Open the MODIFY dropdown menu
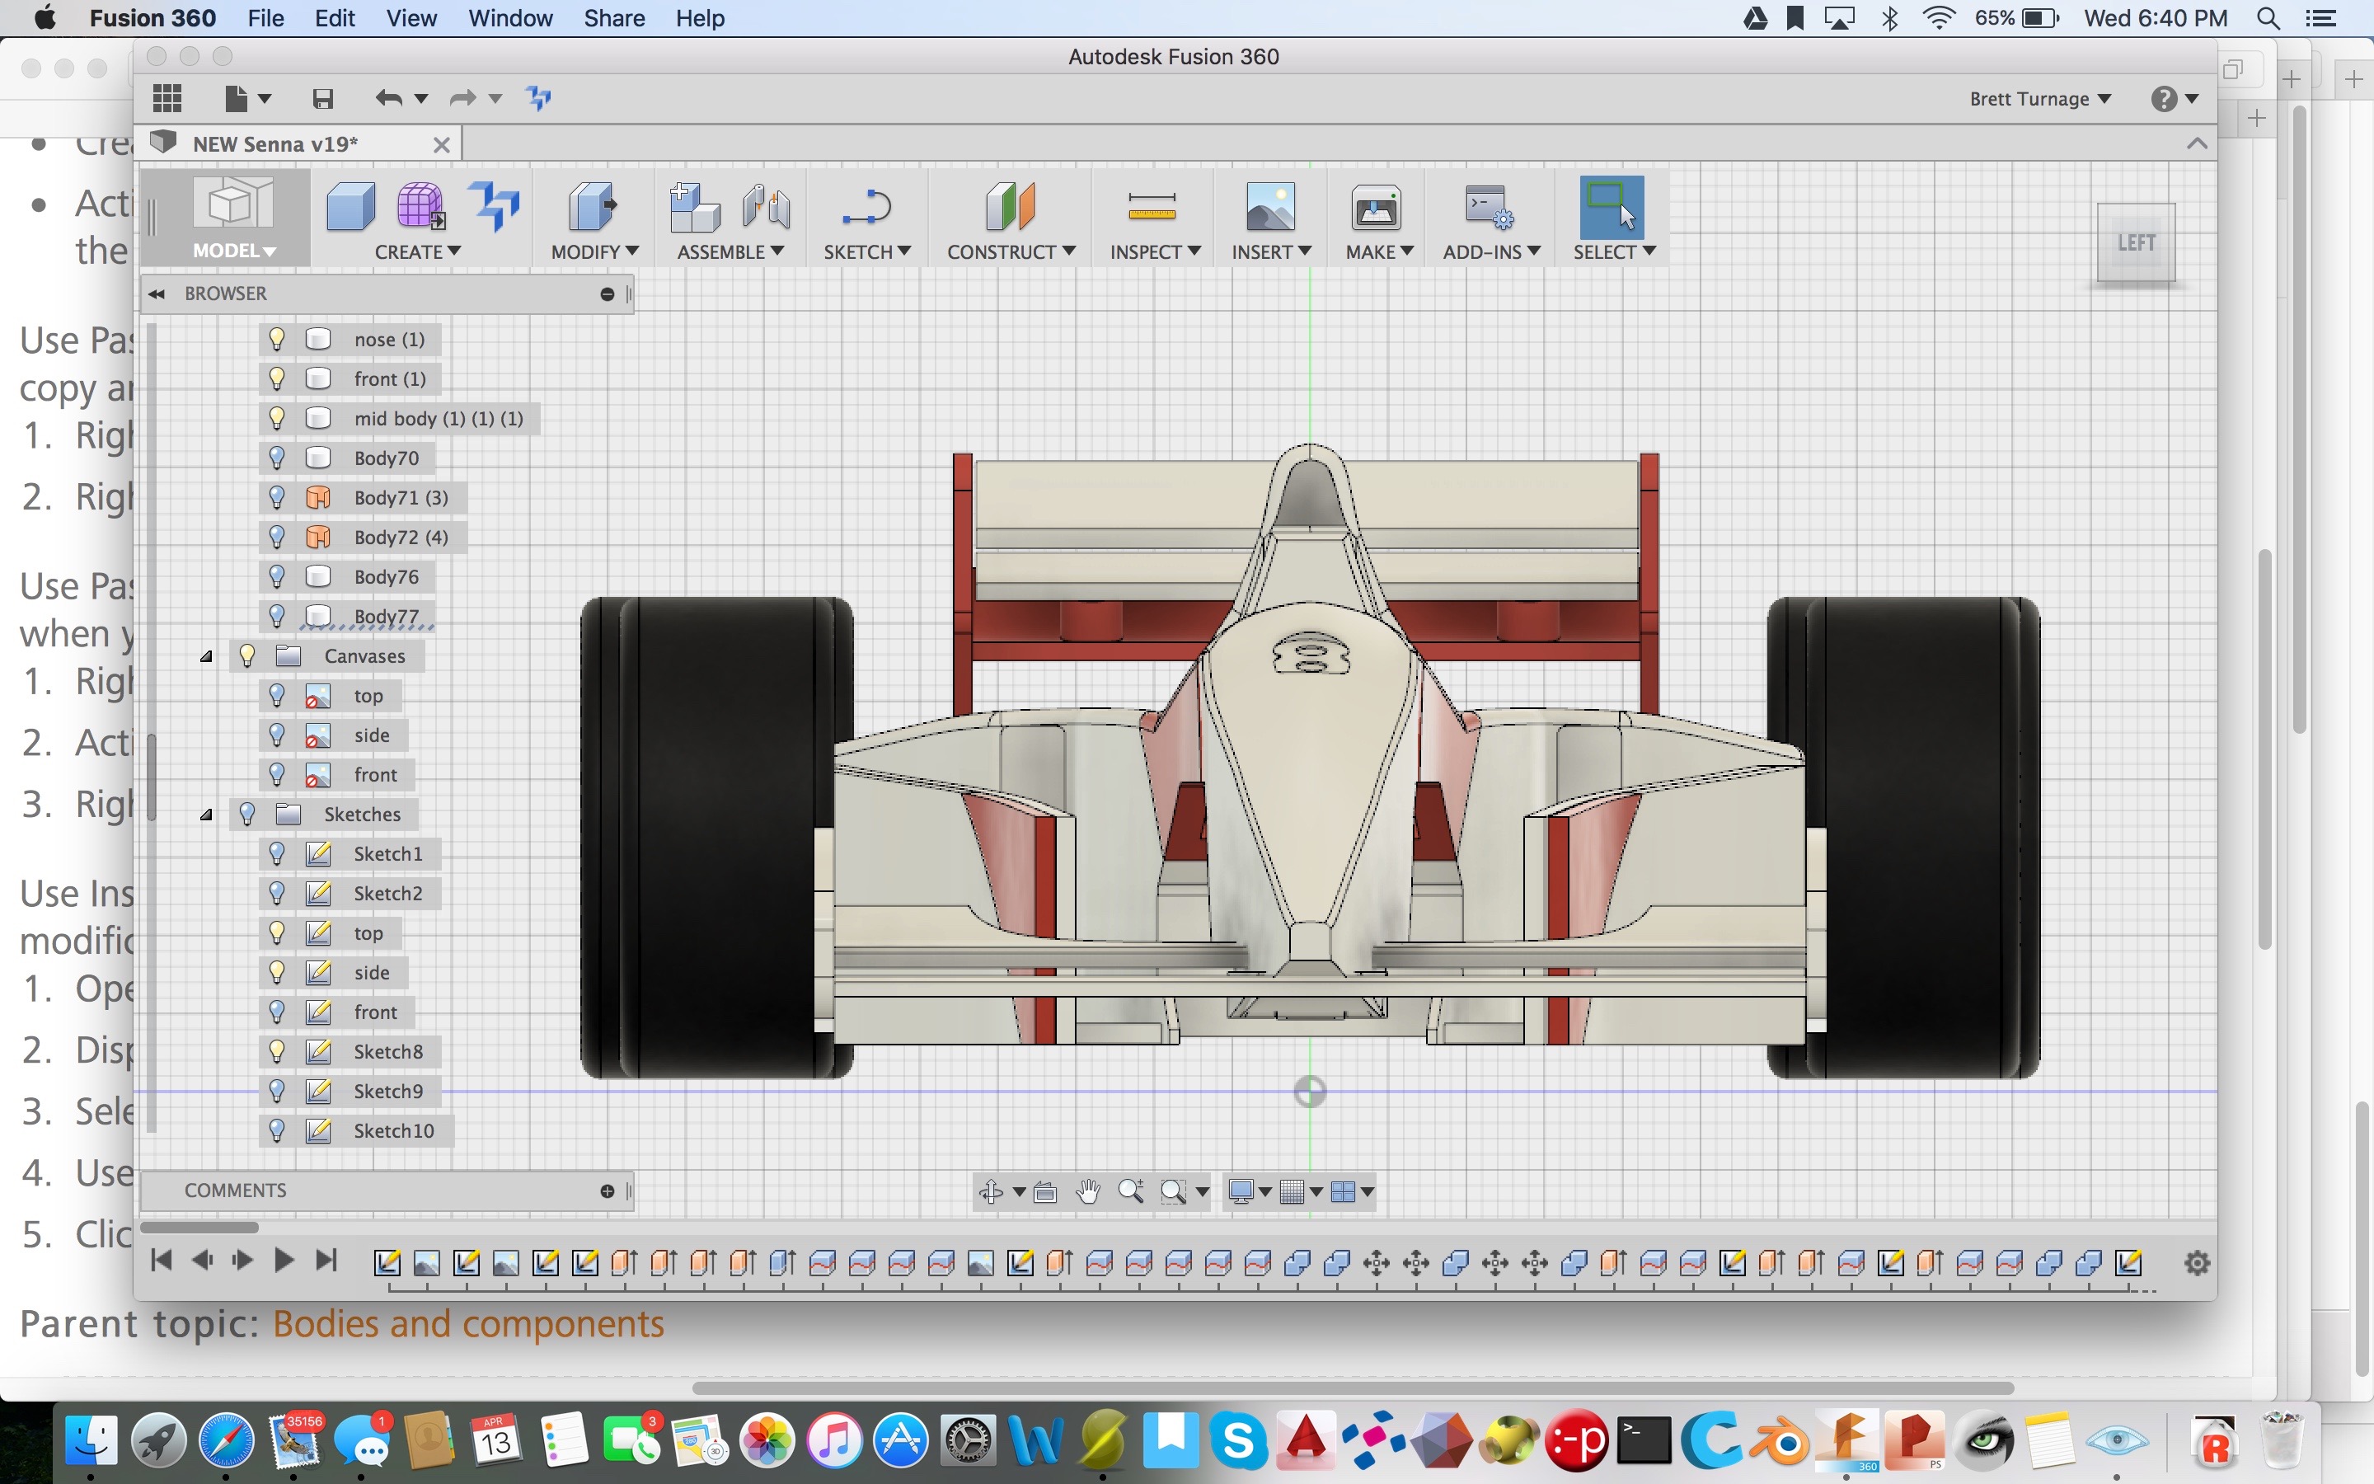Screen dimensions: 2374x1484 594,252
